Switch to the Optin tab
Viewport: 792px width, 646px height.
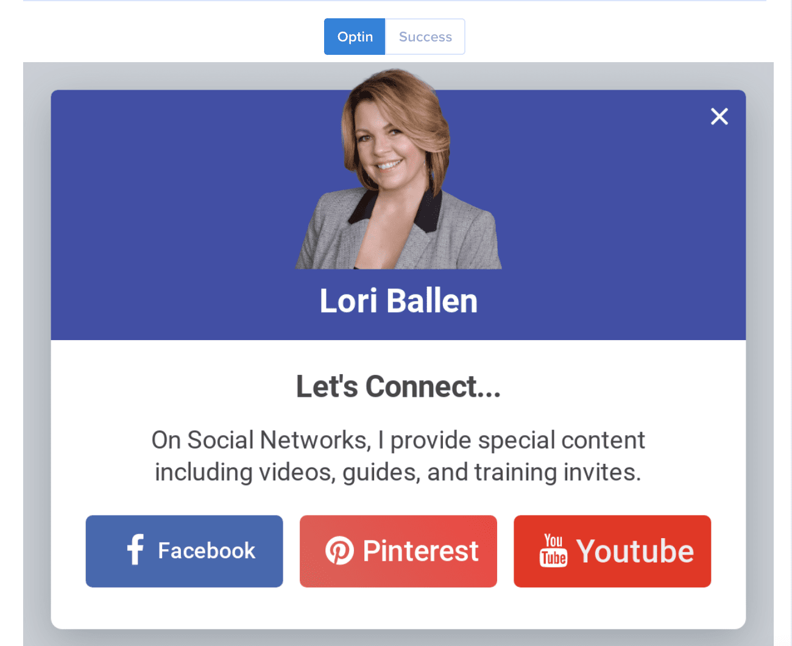(355, 37)
